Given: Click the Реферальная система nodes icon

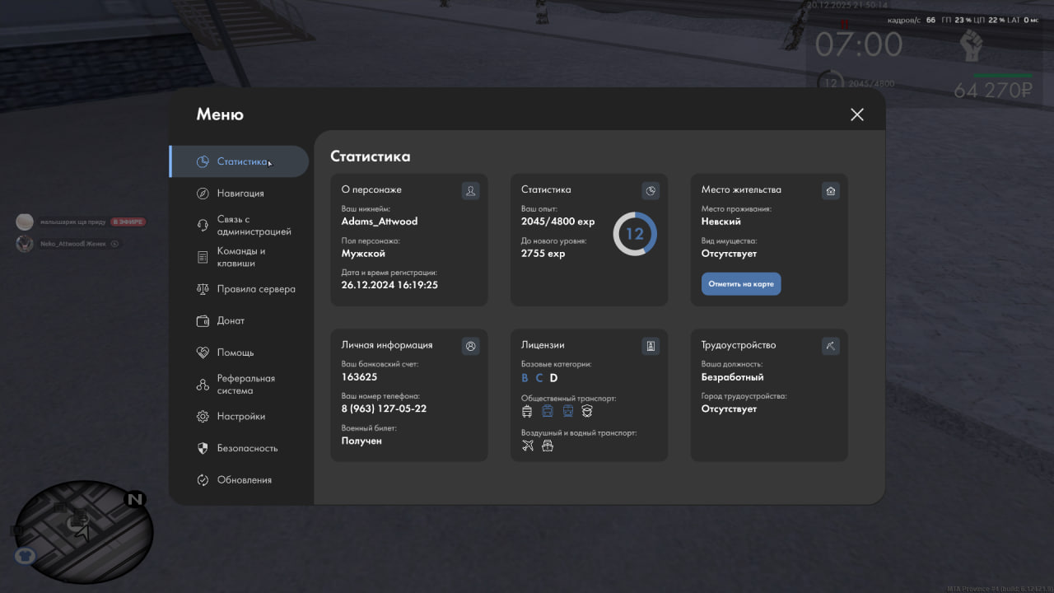Looking at the screenshot, I should click(203, 385).
